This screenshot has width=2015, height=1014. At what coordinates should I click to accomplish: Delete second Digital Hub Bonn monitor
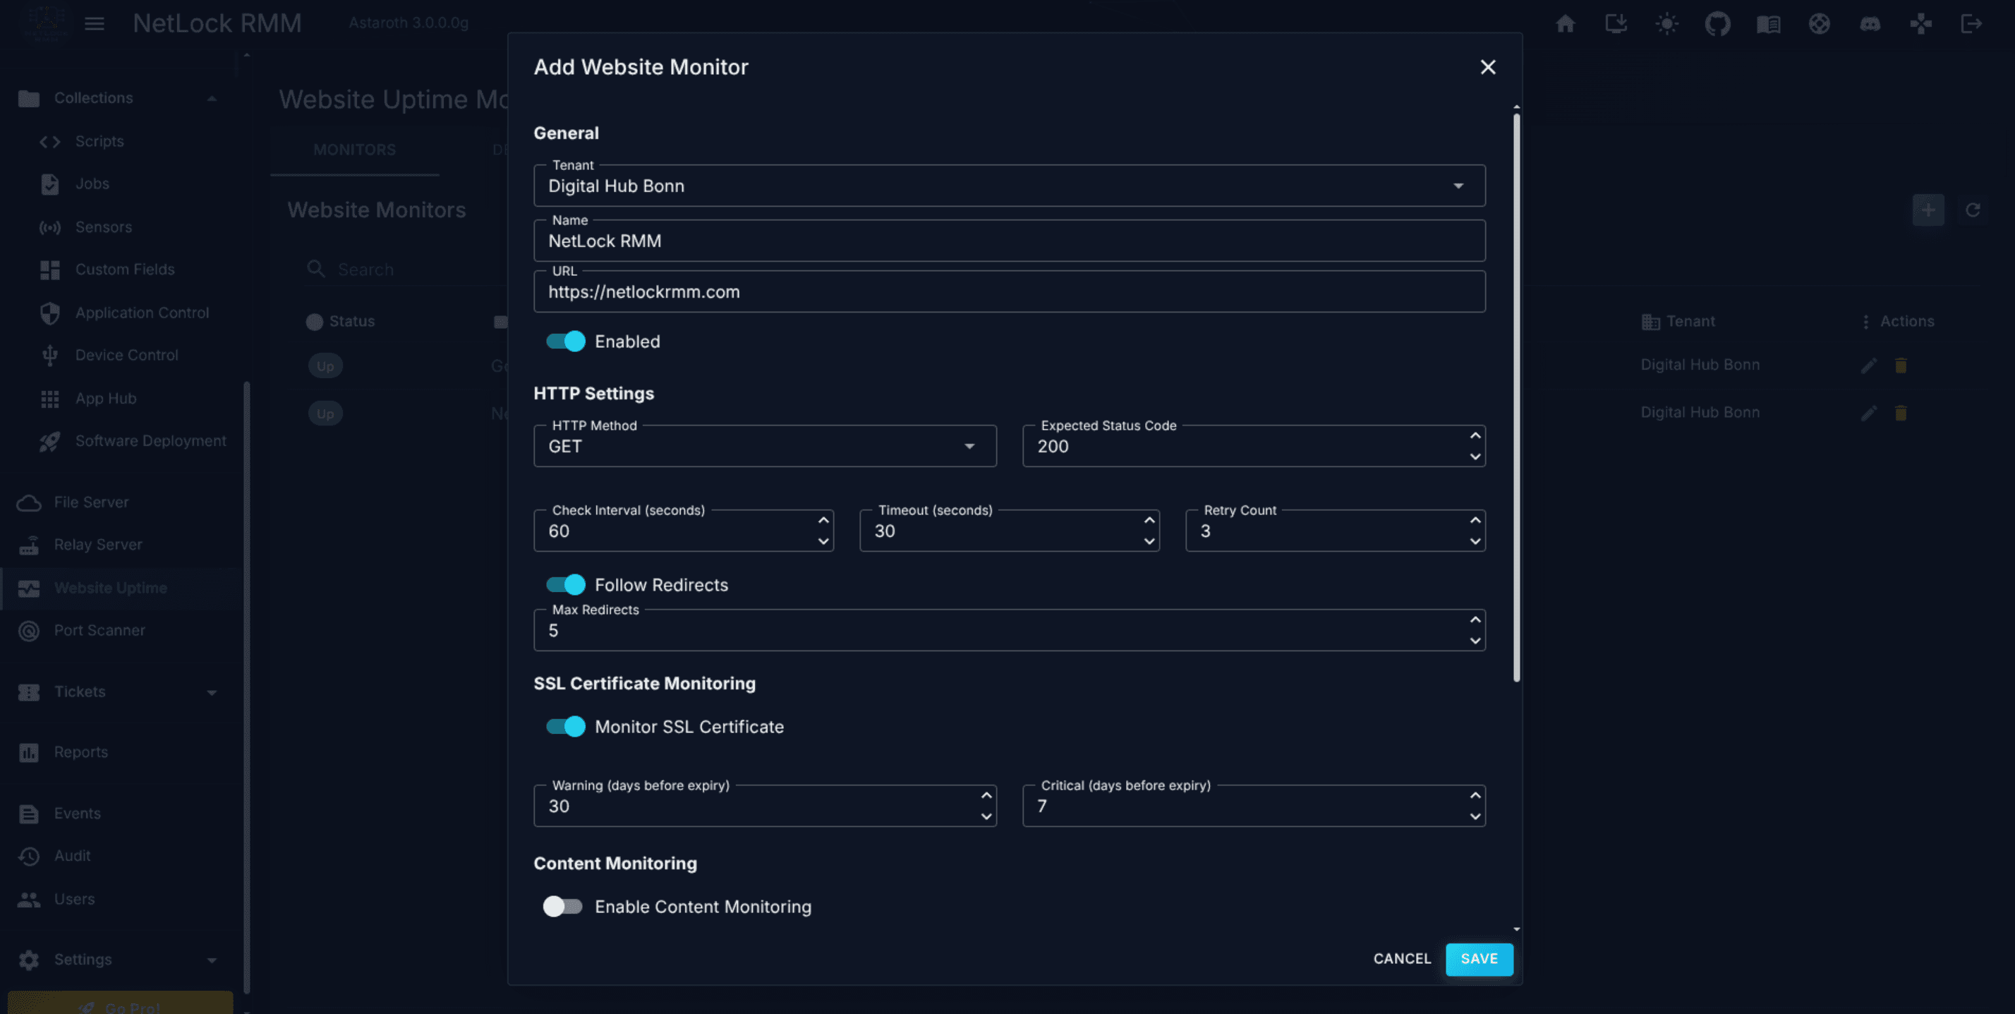pyautogui.click(x=1901, y=413)
